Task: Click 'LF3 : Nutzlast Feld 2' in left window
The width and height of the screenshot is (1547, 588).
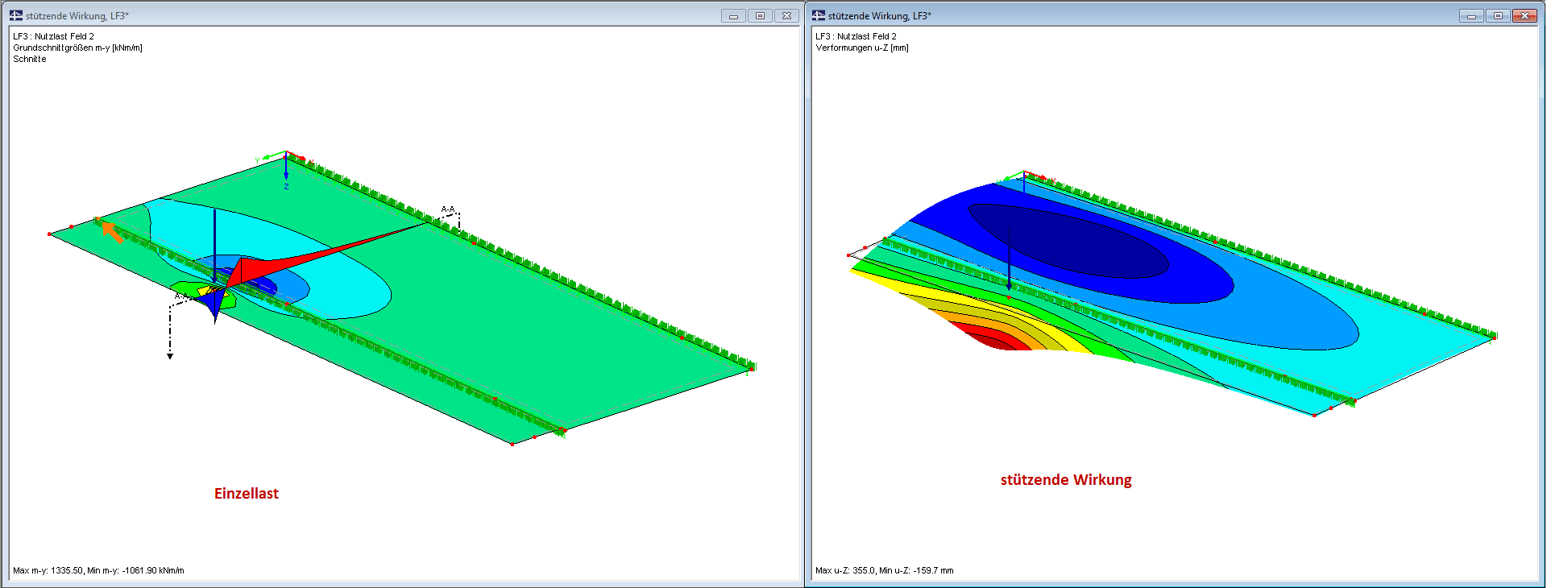Action: [x=53, y=36]
